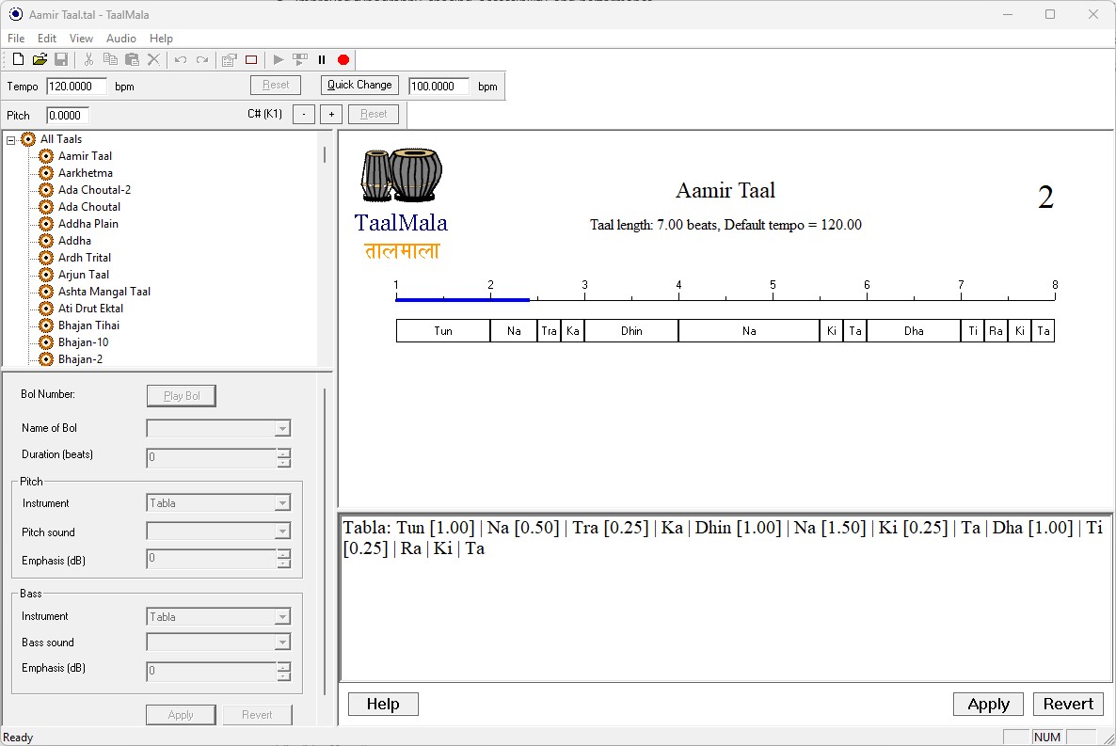Image resolution: width=1116 pixels, height=746 pixels.
Task: Open the Name of Bol dropdown
Action: [282, 429]
